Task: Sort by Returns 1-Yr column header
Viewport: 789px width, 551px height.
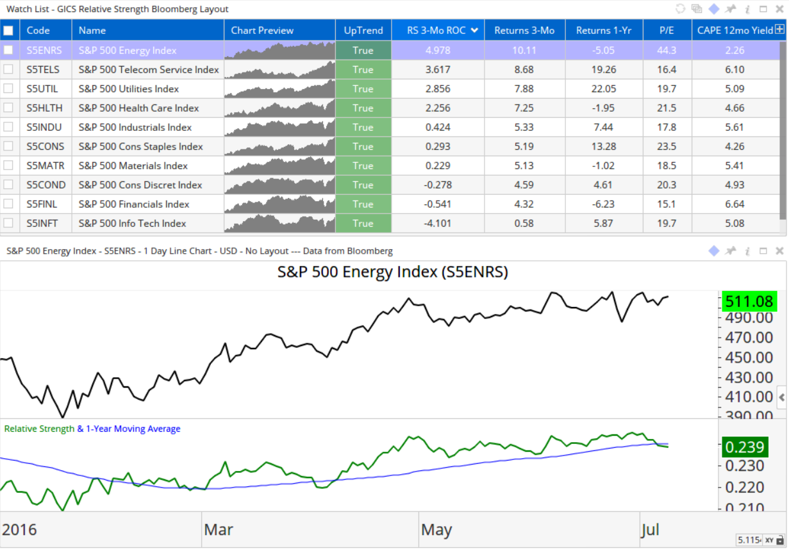Action: (603, 30)
